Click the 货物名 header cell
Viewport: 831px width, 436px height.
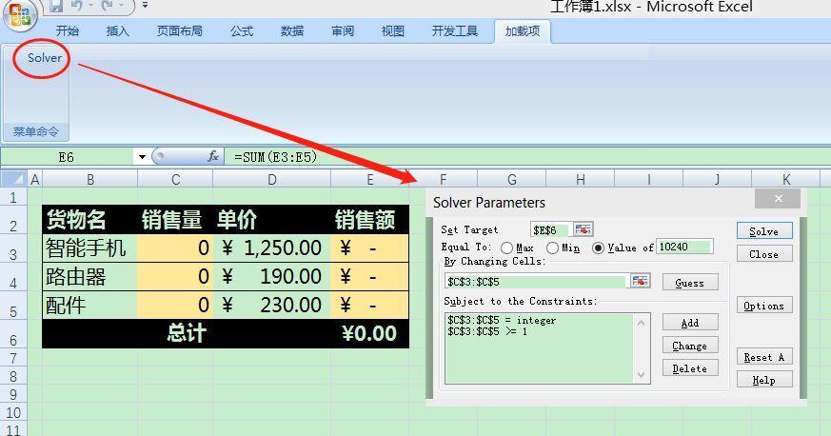point(90,220)
